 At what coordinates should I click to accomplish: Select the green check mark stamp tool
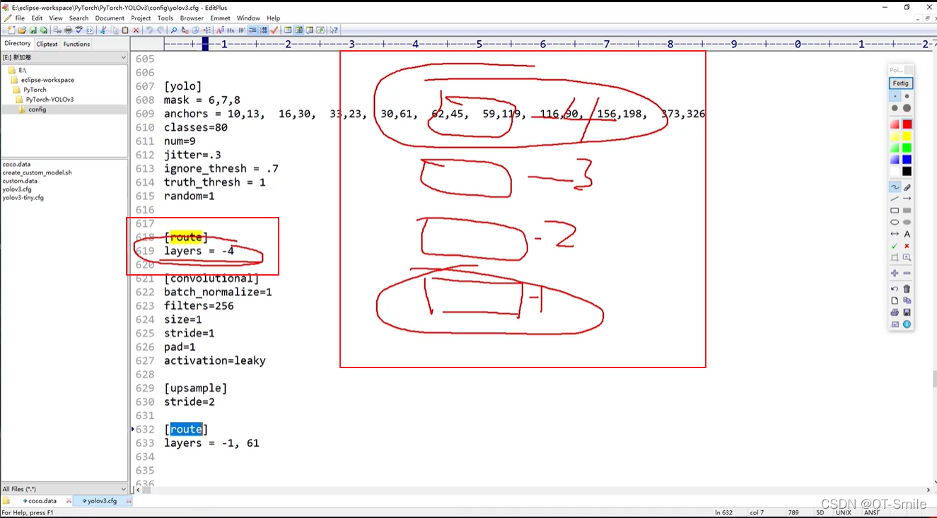[895, 246]
